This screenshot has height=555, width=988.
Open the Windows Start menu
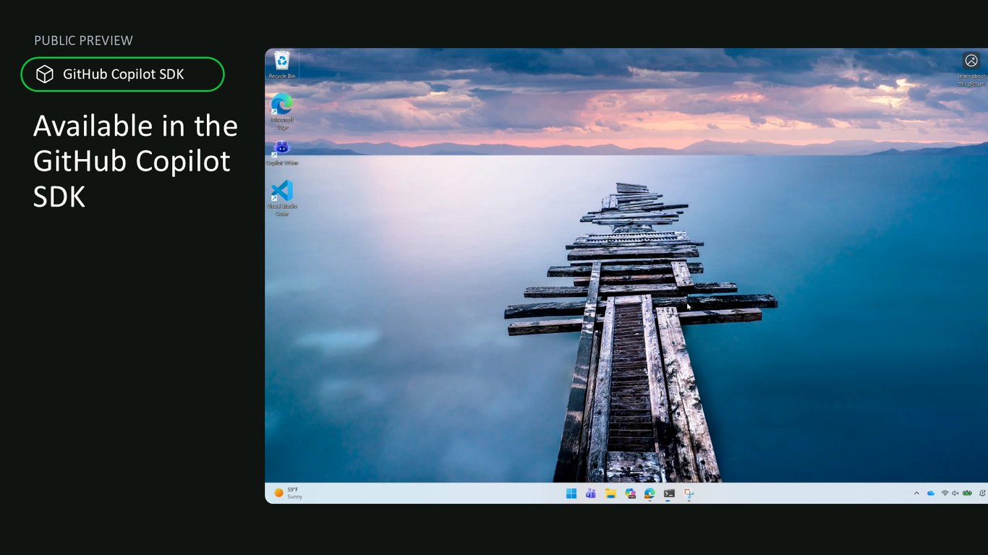571,494
